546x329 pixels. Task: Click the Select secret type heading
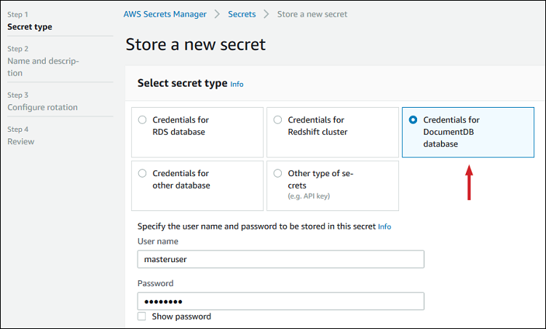[183, 83]
